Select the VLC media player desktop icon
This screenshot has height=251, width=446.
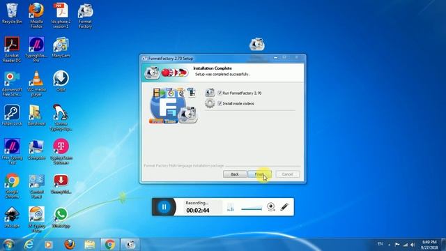(x=36, y=84)
